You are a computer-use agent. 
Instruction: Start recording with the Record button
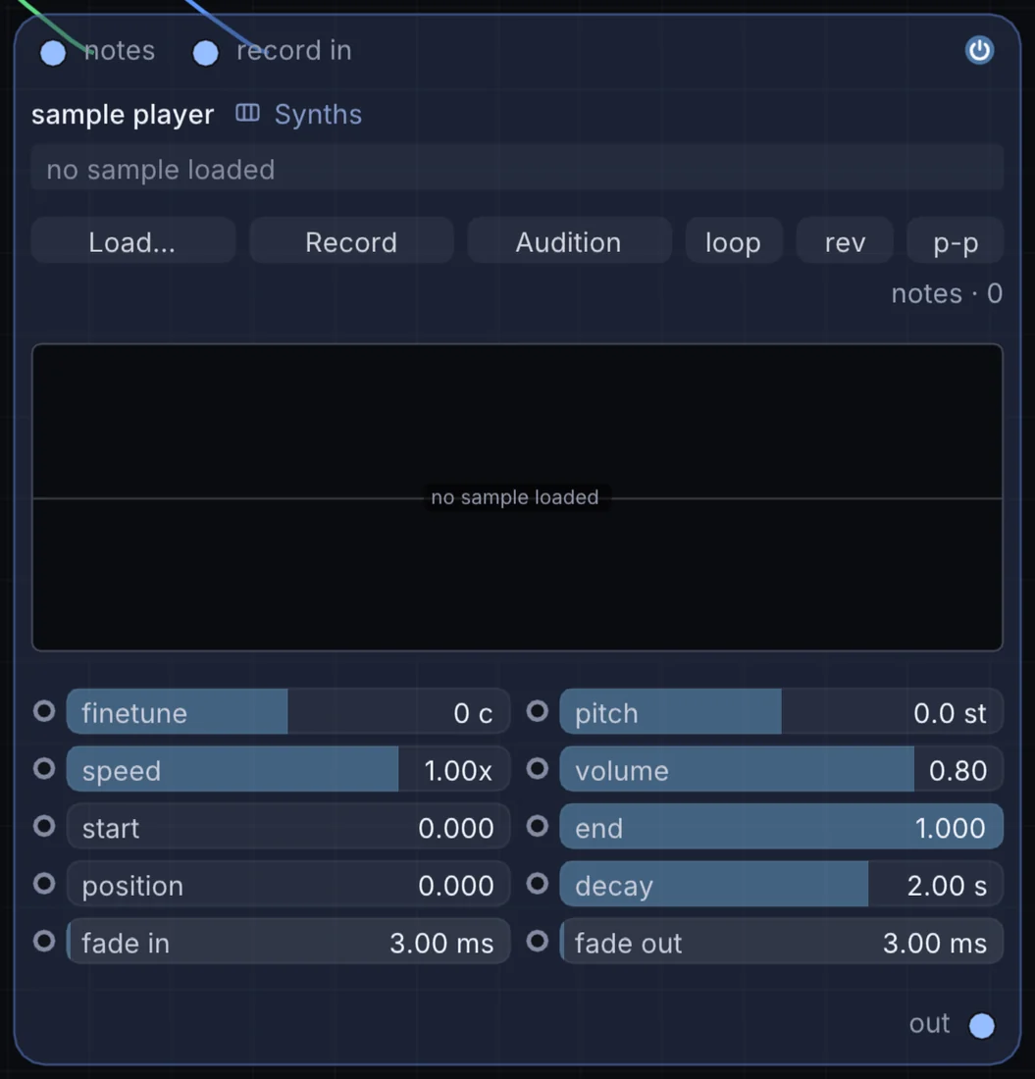pos(351,241)
